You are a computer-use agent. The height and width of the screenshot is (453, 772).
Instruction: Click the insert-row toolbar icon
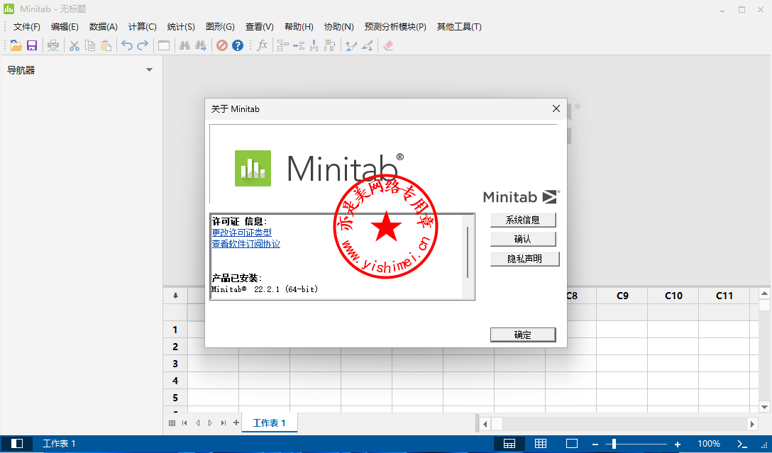299,46
